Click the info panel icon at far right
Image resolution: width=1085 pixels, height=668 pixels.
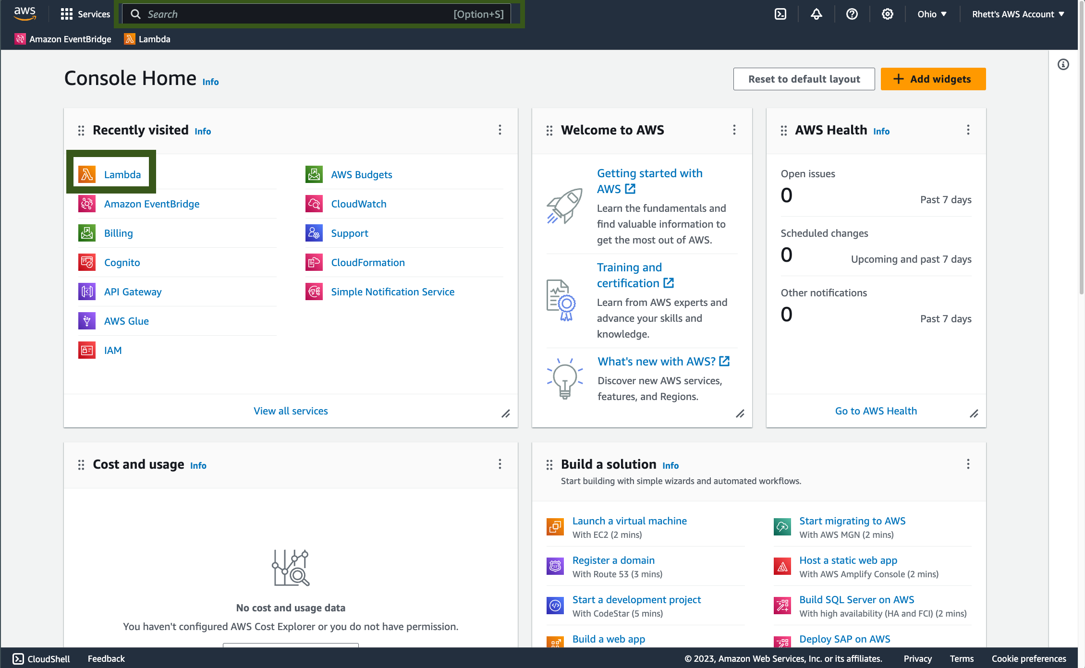click(1063, 64)
